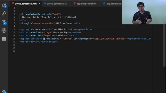Click the text 'Hi I am Subart'

pos(65,24)
